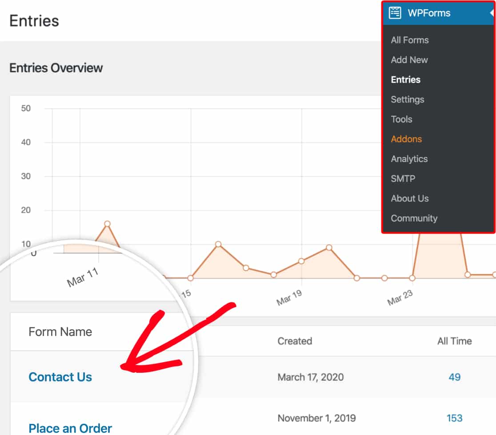Open the Contact Us form entries
496x435 pixels.
[x=60, y=377]
